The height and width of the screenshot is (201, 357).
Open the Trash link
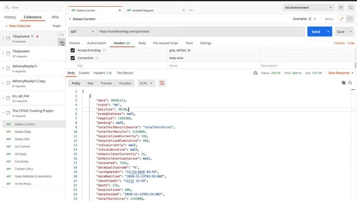pos(56,26)
